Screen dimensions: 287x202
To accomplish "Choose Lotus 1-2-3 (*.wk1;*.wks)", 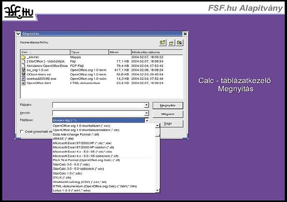I will tap(71, 190).
